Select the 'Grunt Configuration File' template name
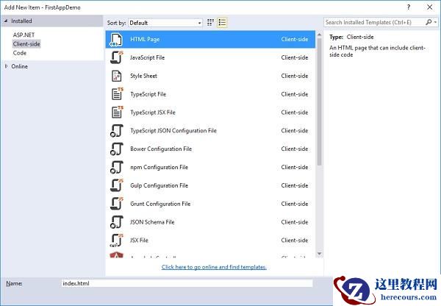 pyautogui.click(x=160, y=204)
